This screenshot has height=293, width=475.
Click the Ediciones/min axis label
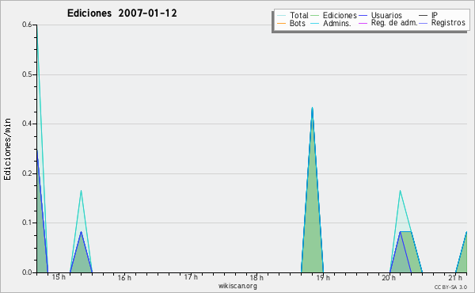tap(7, 150)
